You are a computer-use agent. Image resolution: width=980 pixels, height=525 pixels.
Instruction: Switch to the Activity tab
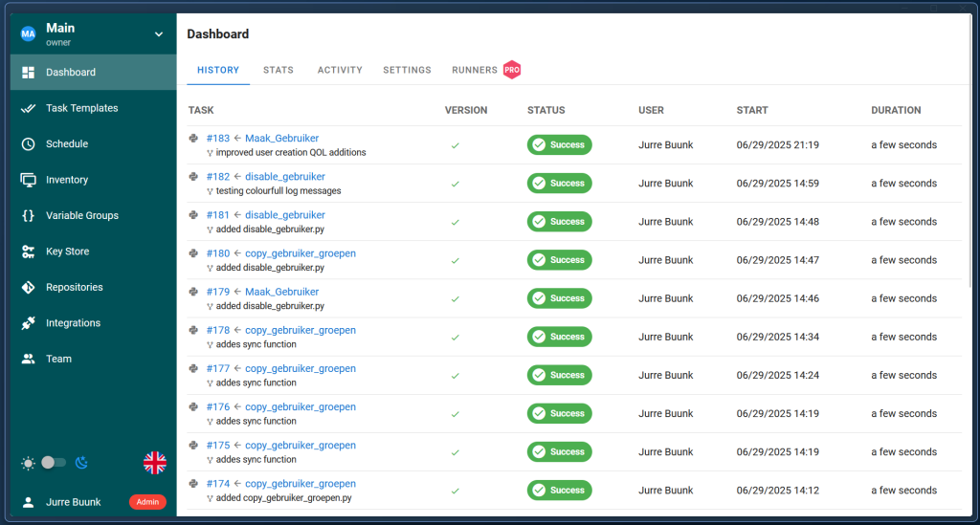tap(340, 70)
